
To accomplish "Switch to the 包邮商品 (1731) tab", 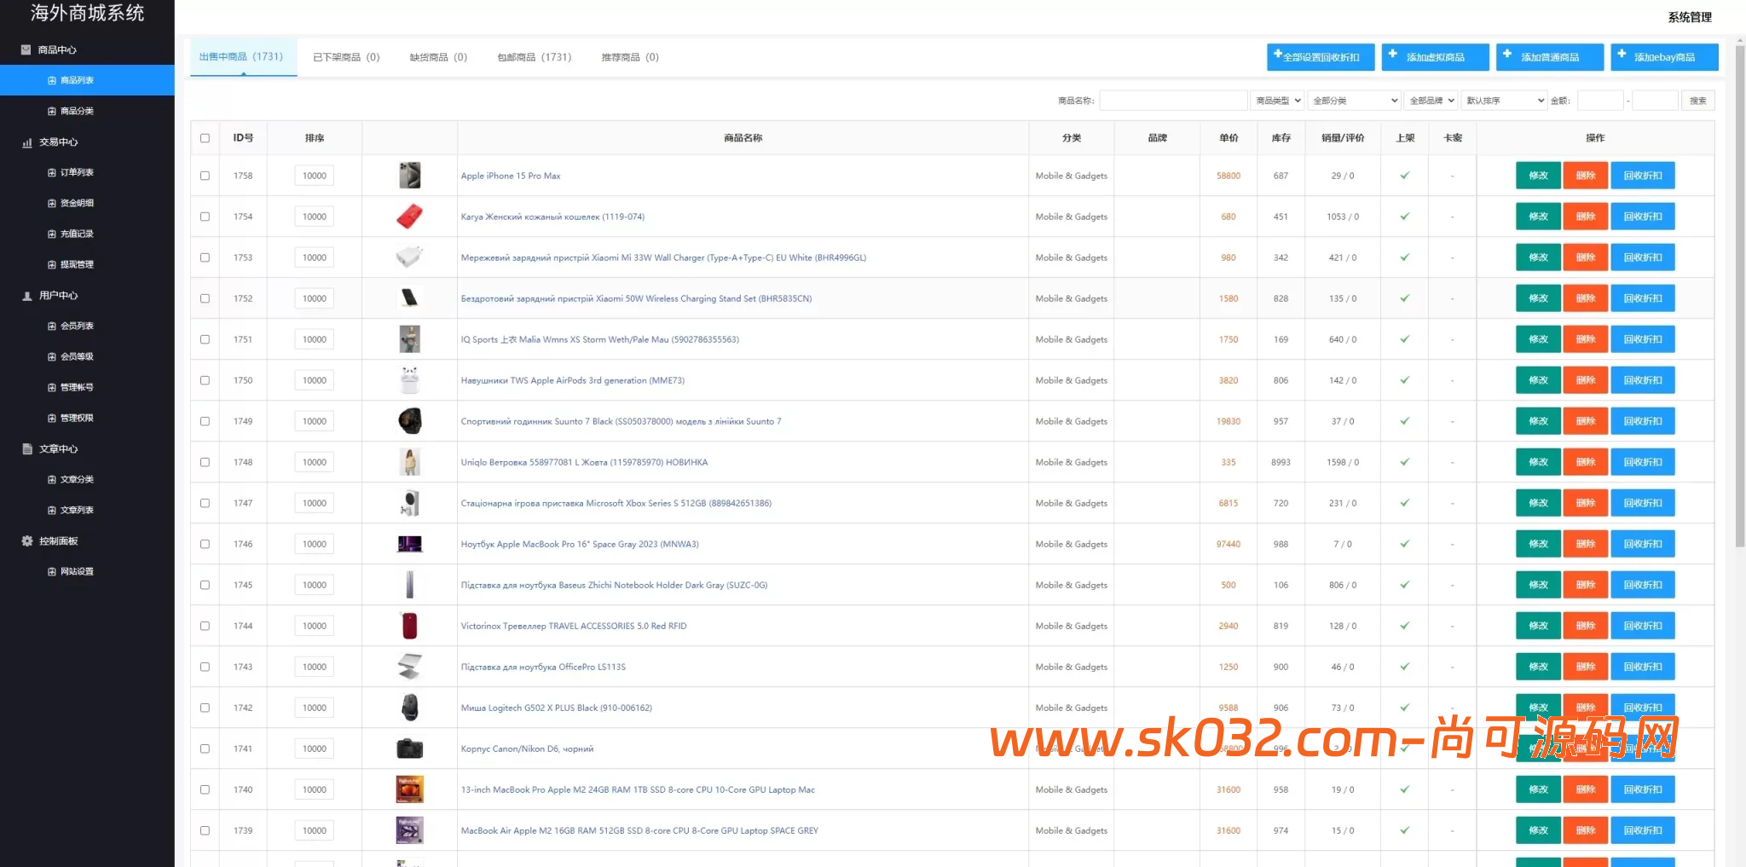I will pyautogui.click(x=534, y=57).
